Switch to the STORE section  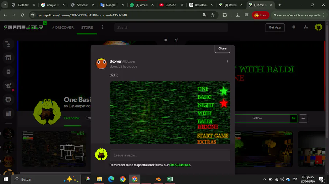click(87, 27)
